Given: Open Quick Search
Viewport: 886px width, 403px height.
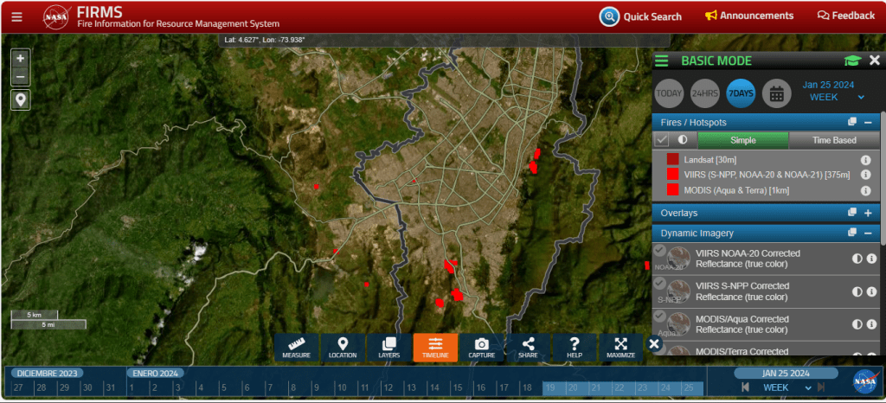Looking at the screenshot, I should pyautogui.click(x=641, y=16).
